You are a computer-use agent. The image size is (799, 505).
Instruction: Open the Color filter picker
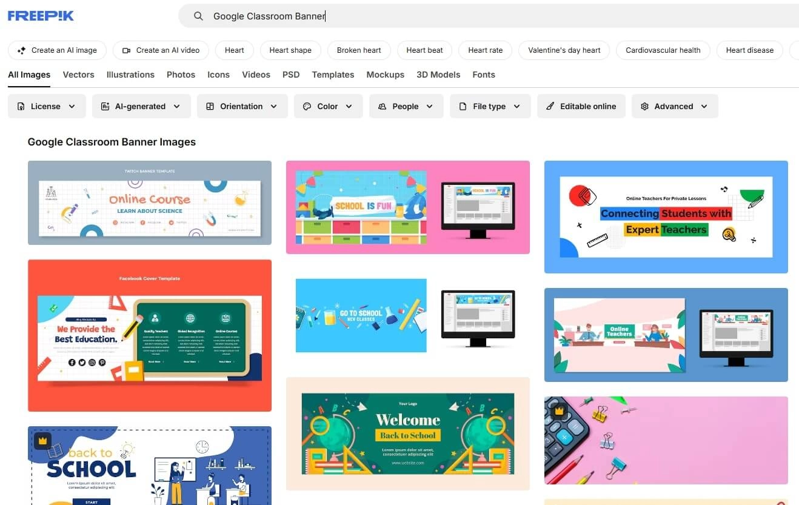(x=328, y=106)
